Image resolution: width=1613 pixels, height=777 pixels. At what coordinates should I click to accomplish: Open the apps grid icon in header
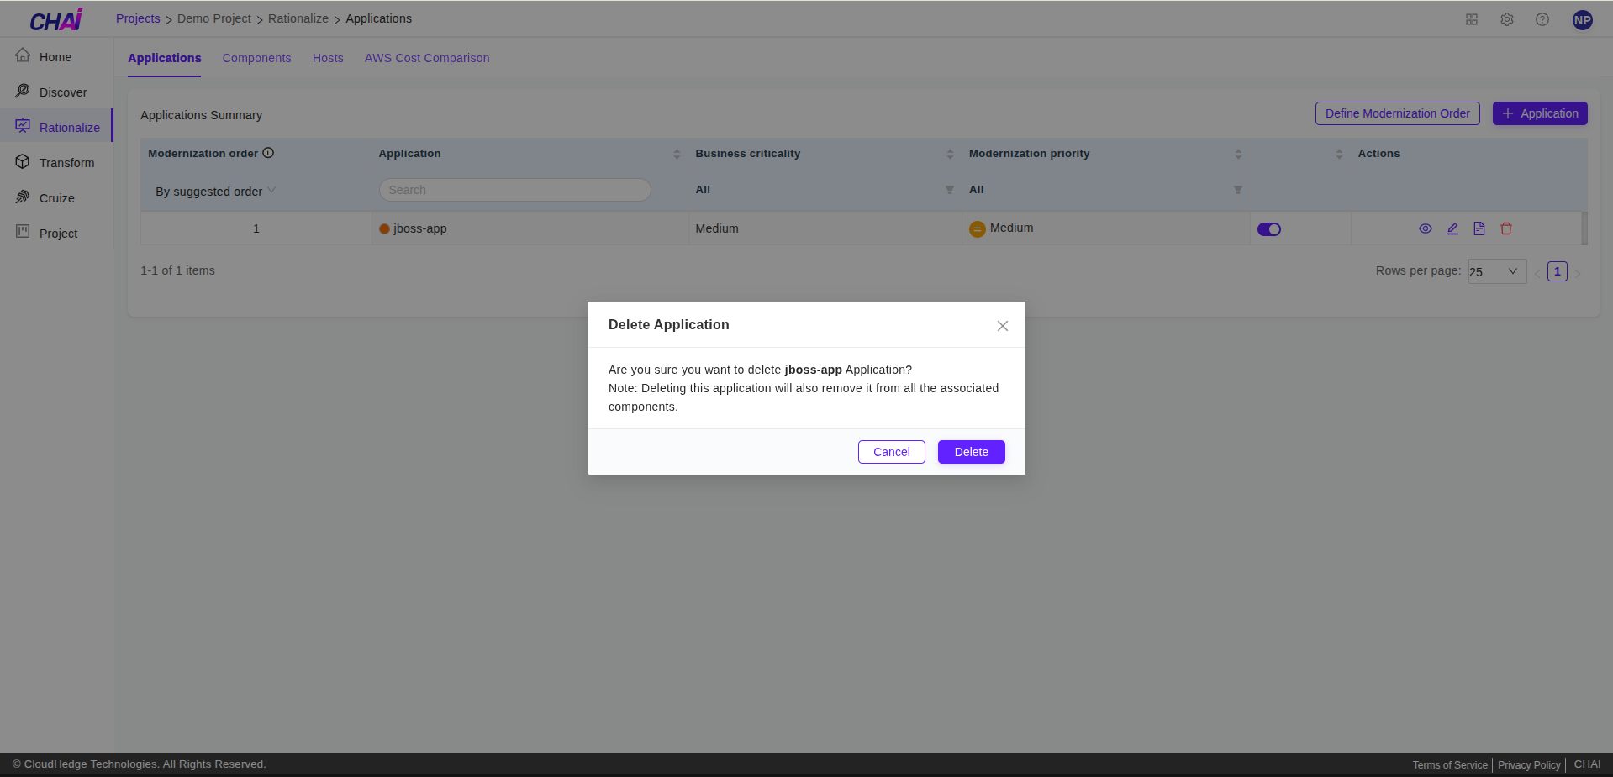tap(1471, 18)
